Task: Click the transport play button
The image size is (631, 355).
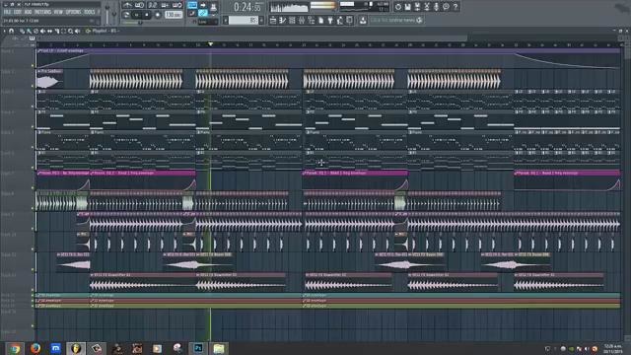Action: [137, 15]
